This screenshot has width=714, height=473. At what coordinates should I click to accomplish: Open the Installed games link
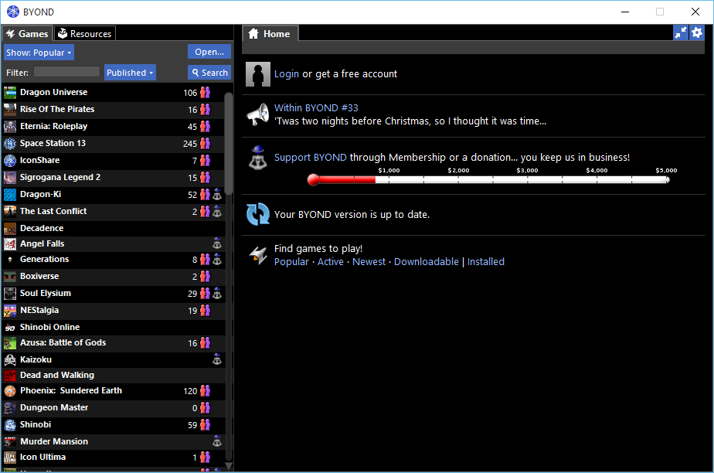[x=486, y=262]
